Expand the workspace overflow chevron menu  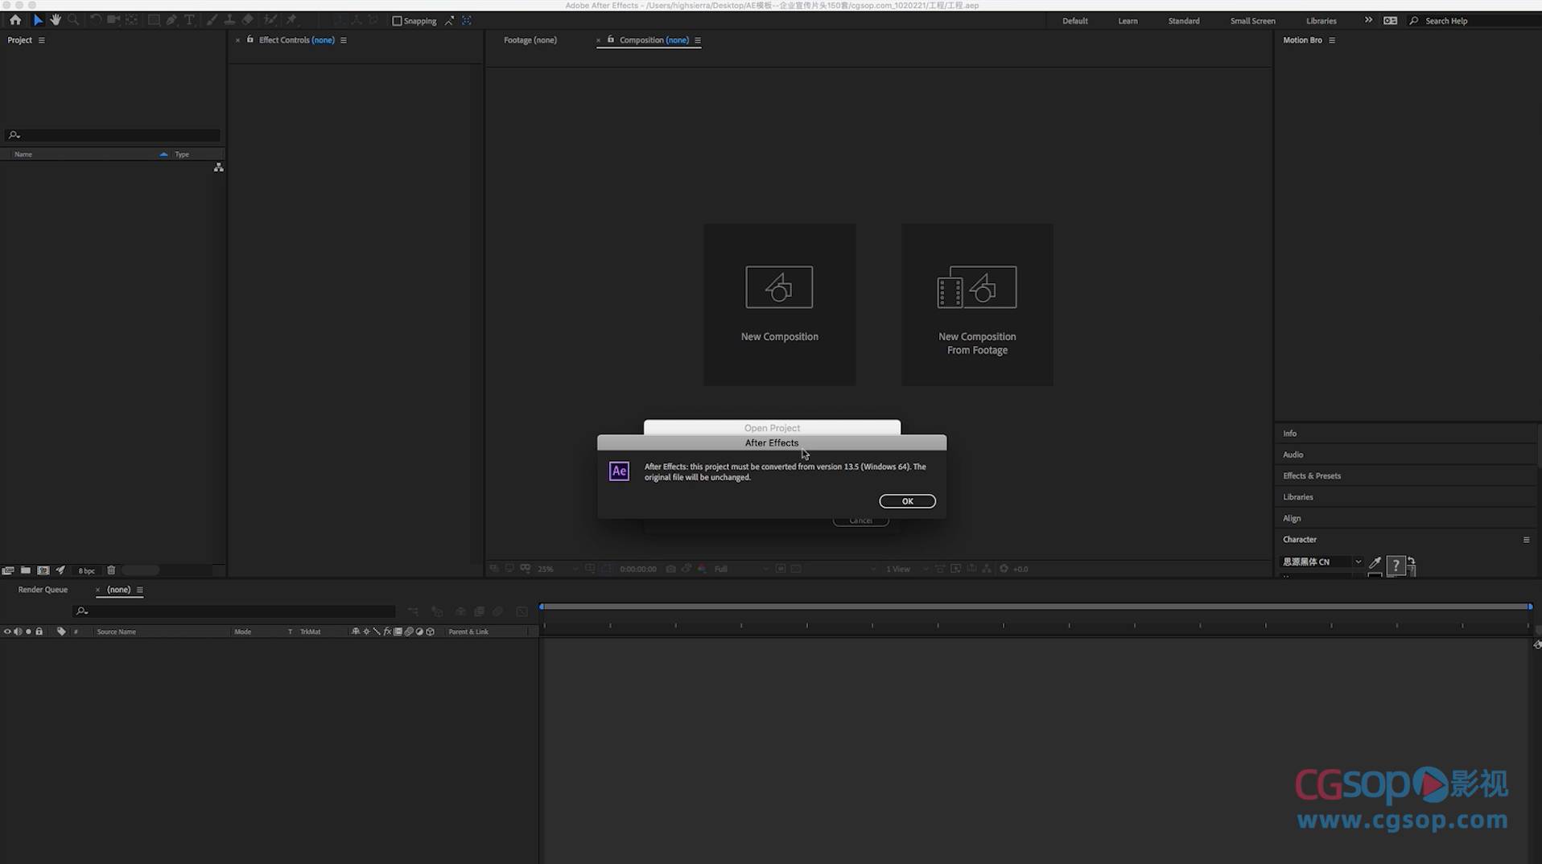[1368, 20]
